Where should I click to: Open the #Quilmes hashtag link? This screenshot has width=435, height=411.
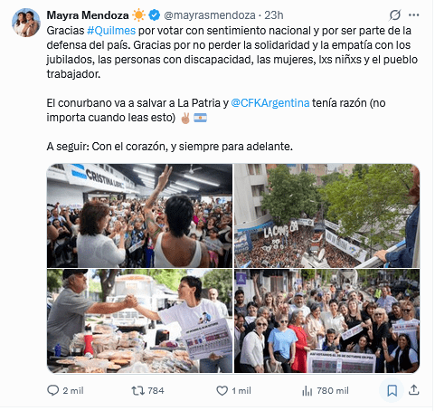pos(111,31)
